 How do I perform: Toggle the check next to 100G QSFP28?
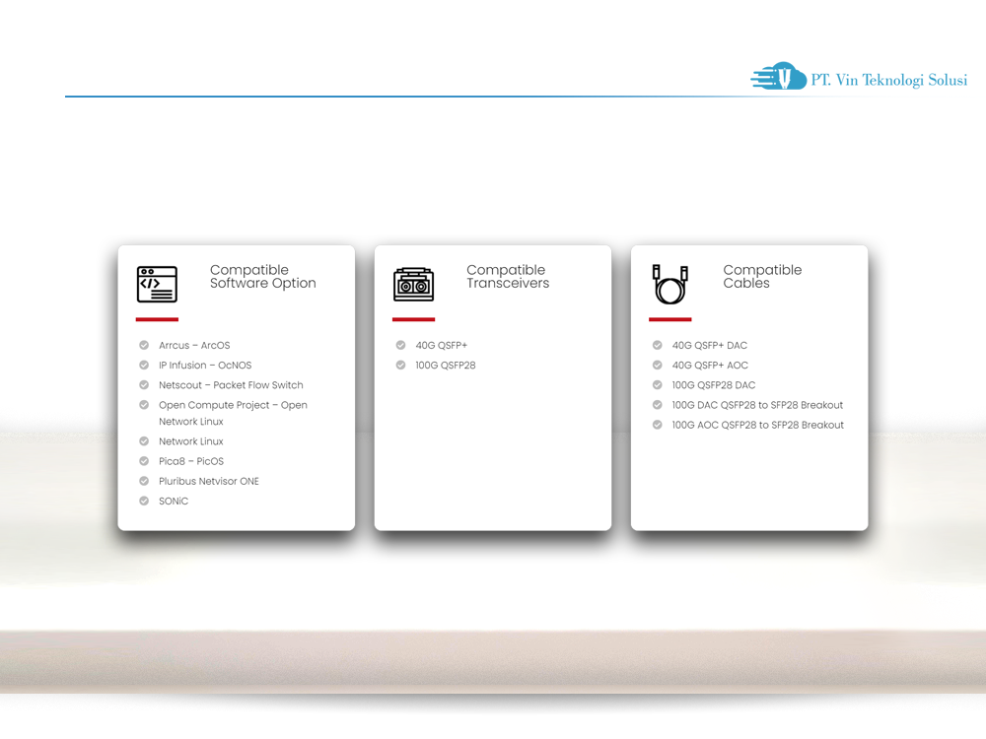point(400,365)
